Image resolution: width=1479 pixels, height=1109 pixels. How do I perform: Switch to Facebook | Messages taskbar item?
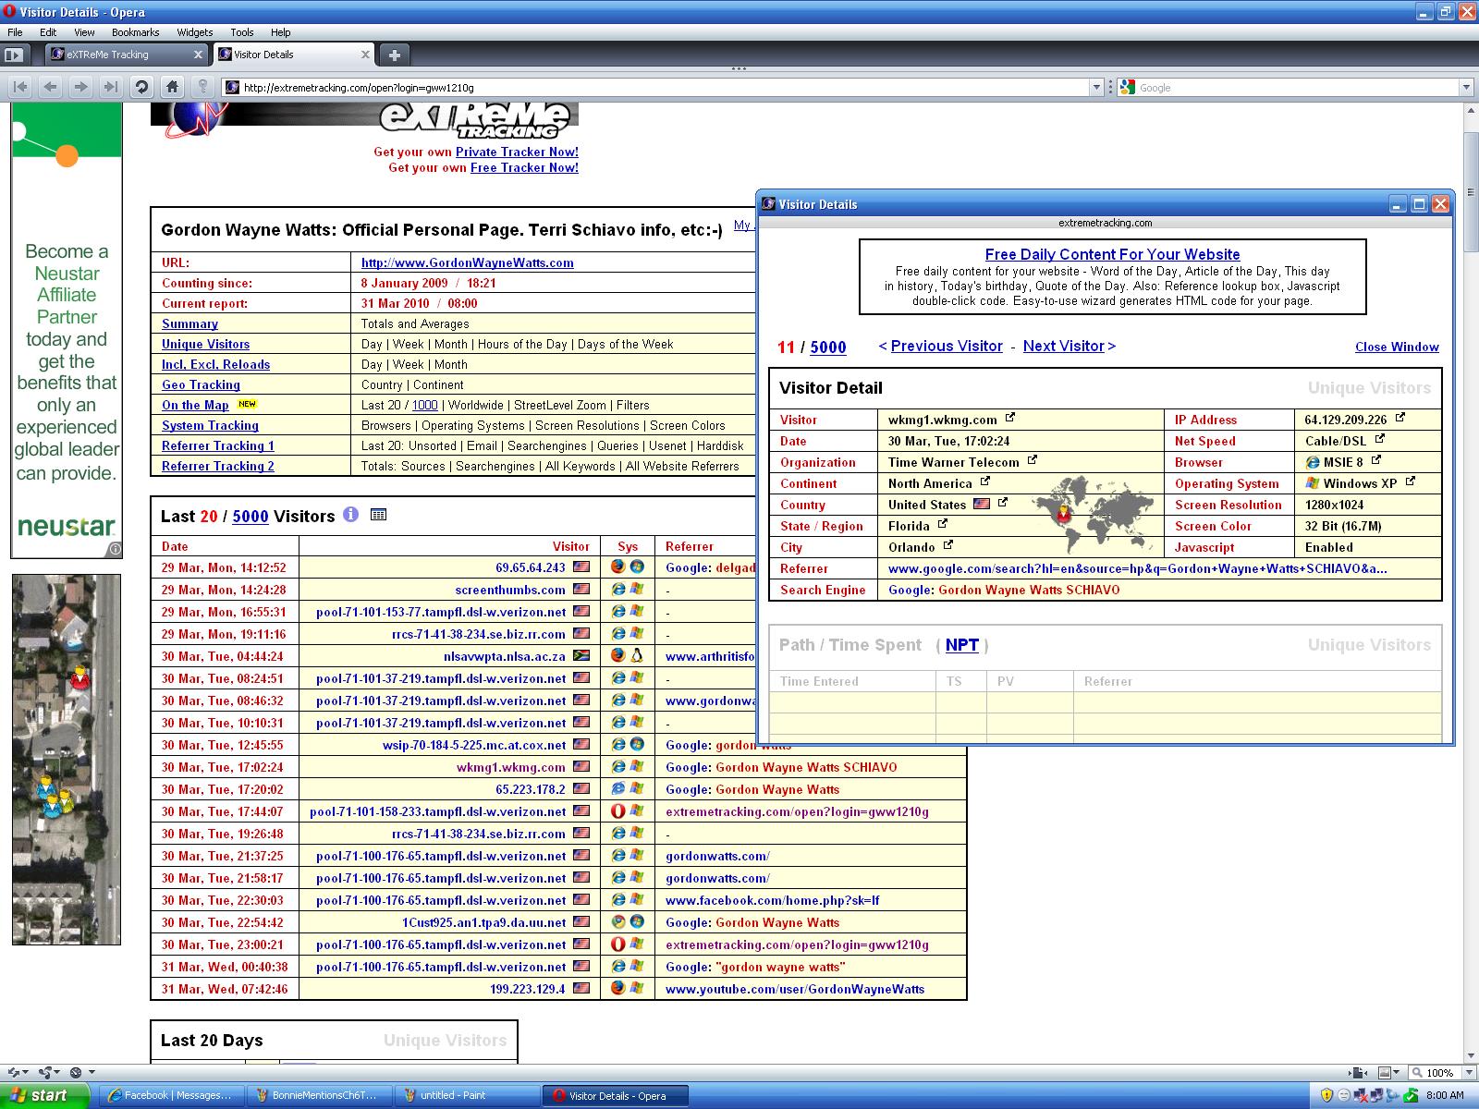(x=173, y=1095)
